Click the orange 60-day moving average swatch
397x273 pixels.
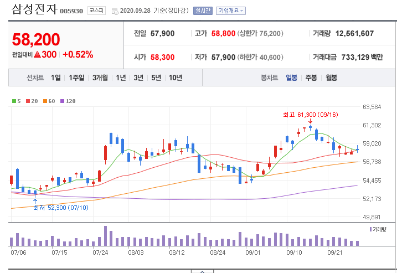tap(45, 101)
